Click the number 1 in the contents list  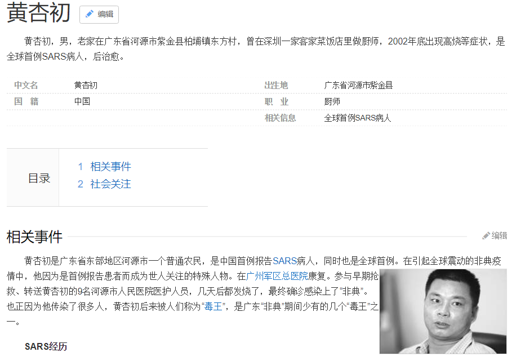[81, 167]
